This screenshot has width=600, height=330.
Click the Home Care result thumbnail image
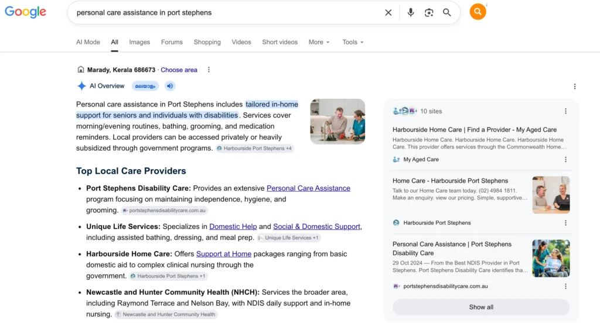pyautogui.click(x=551, y=195)
